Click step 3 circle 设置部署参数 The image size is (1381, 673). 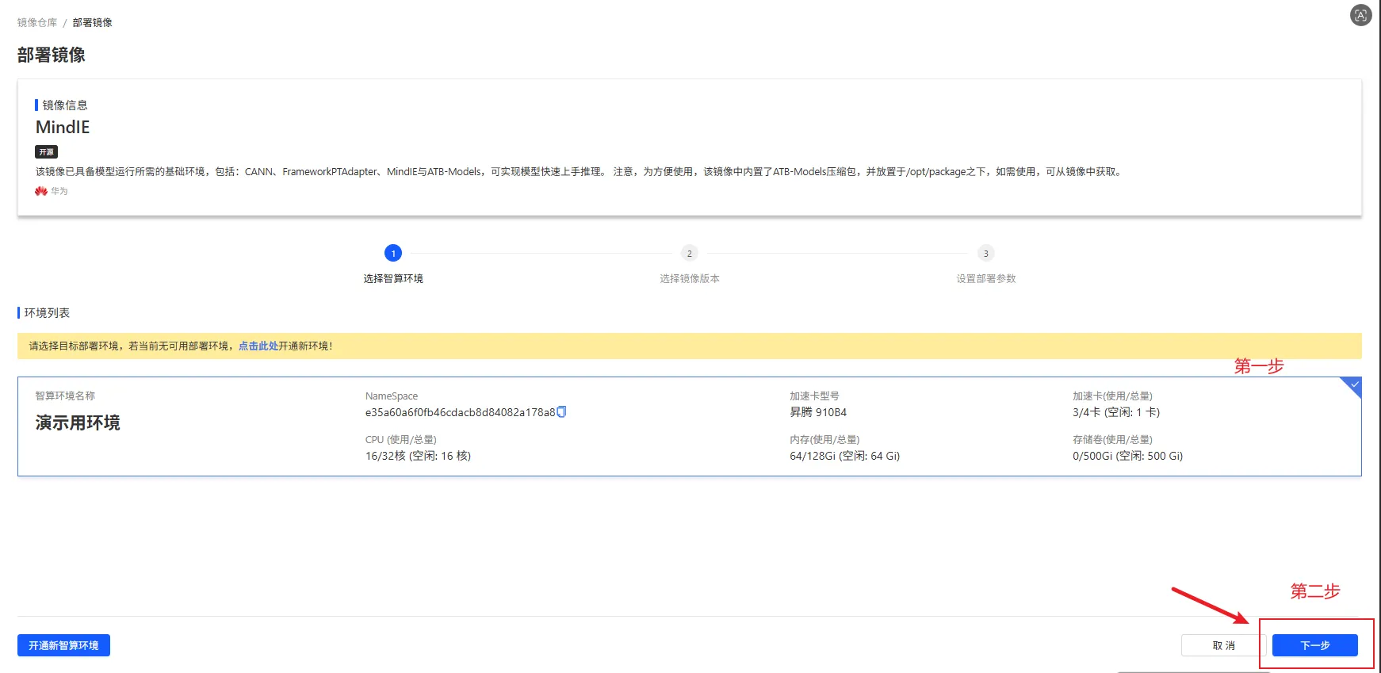[x=985, y=253]
